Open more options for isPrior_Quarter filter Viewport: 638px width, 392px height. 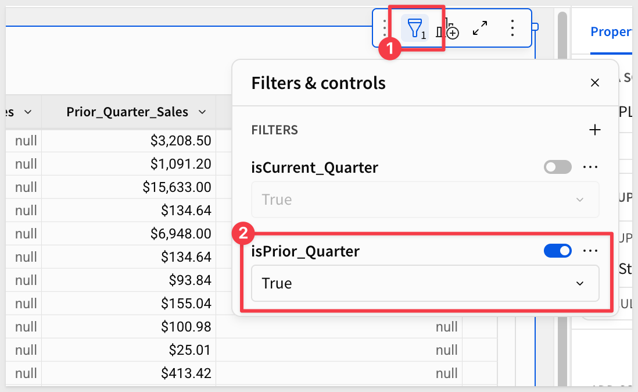pos(590,251)
